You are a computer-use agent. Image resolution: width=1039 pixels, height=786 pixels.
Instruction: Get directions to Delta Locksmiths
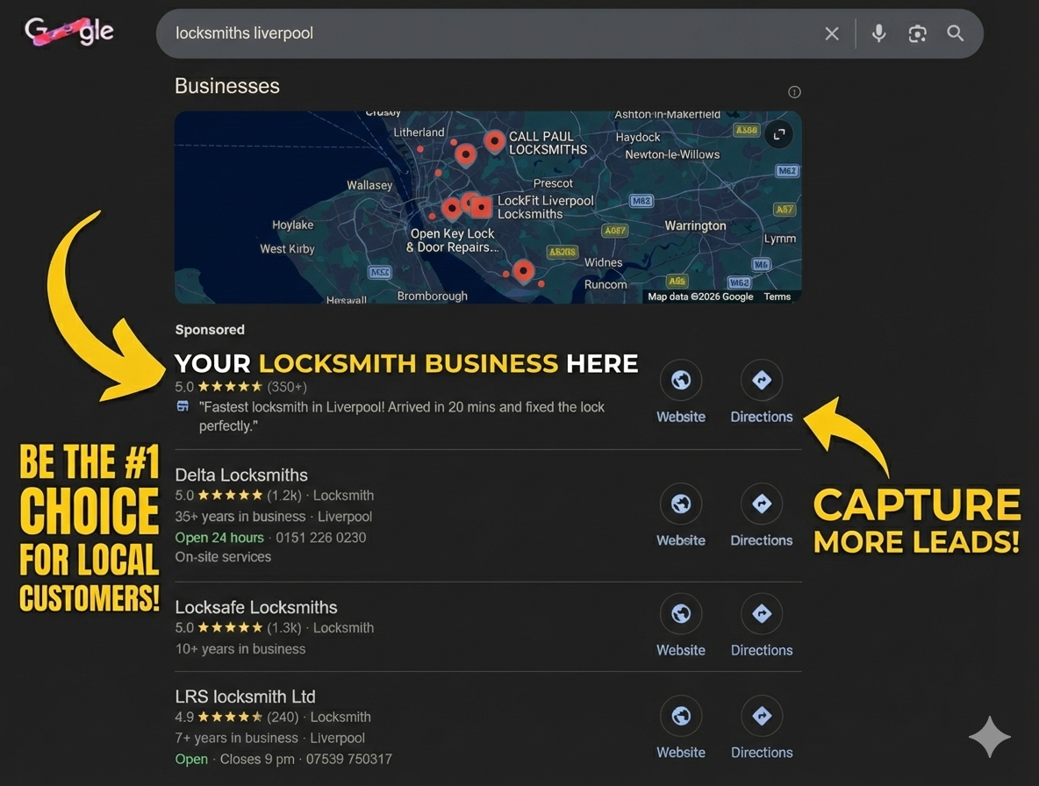(761, 504)
